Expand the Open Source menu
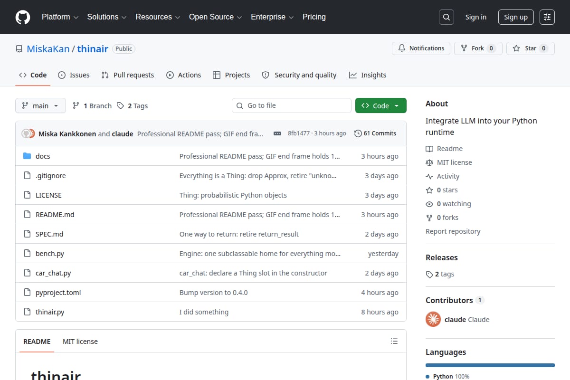The image size is (570, 380). click(x=216, y=17)
